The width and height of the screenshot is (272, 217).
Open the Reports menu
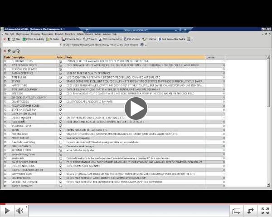pyautogui.click(x=89, y=34)
